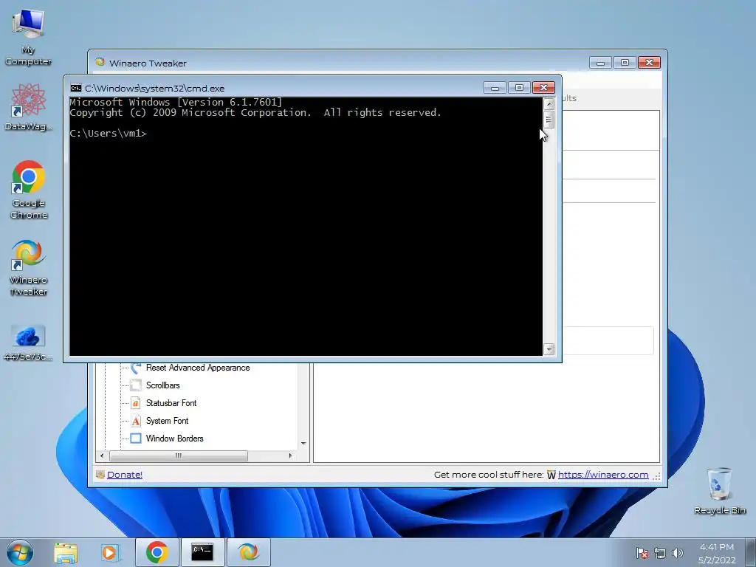Select Window Borders in the tree
Viewport: 756px width, 567px height.
click(x=174, y=439)
